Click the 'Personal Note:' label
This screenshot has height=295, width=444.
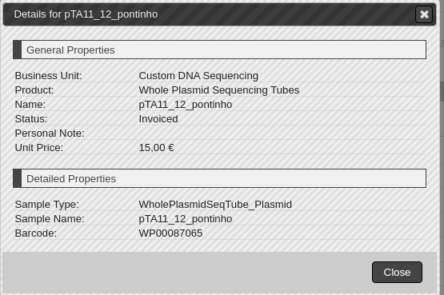point(50,134)
